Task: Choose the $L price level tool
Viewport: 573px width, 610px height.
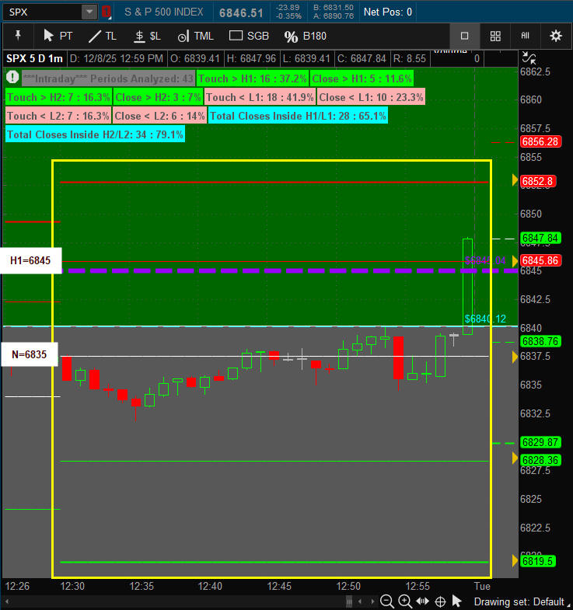Action: [x=146, y=36]
